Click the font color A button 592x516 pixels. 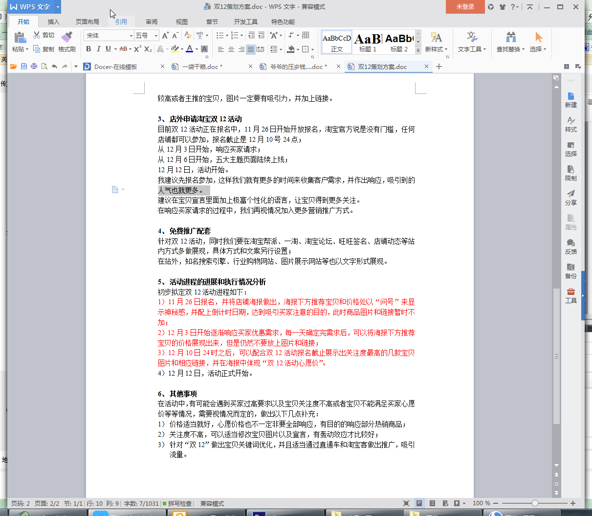pyautogui.click(x=190, y=49)
